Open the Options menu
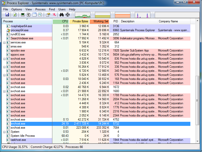The image size is (202, 152). pos(17,9)
